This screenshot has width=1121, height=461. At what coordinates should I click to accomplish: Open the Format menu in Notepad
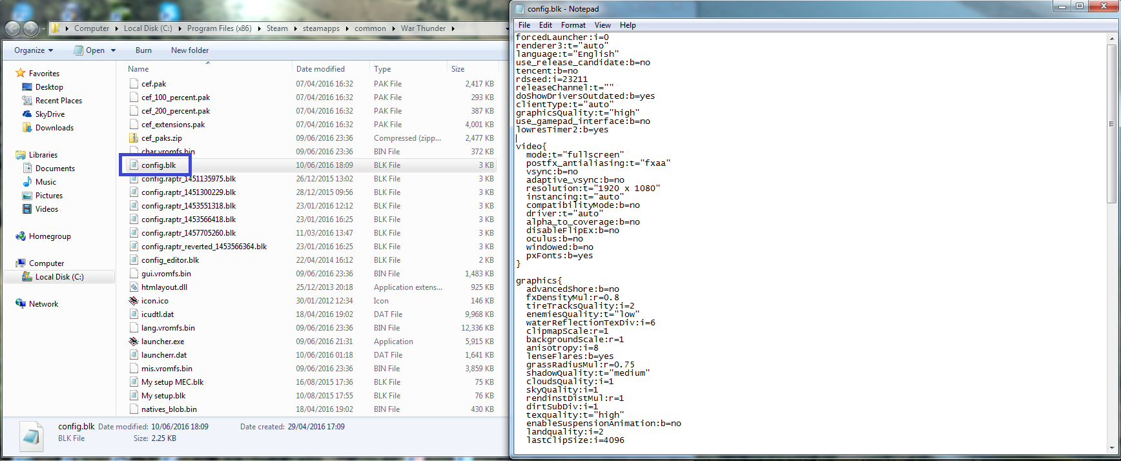click(x=573, y=25)
